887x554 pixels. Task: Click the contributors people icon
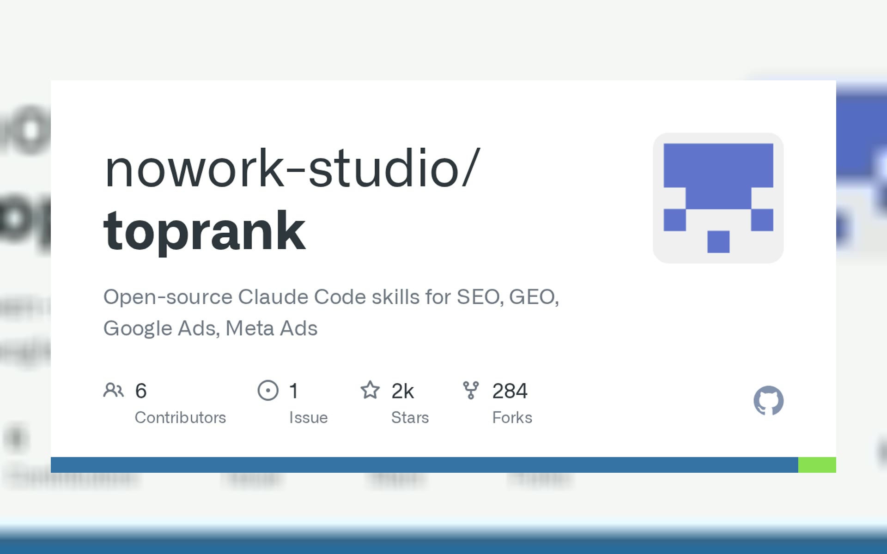[113, 391]
